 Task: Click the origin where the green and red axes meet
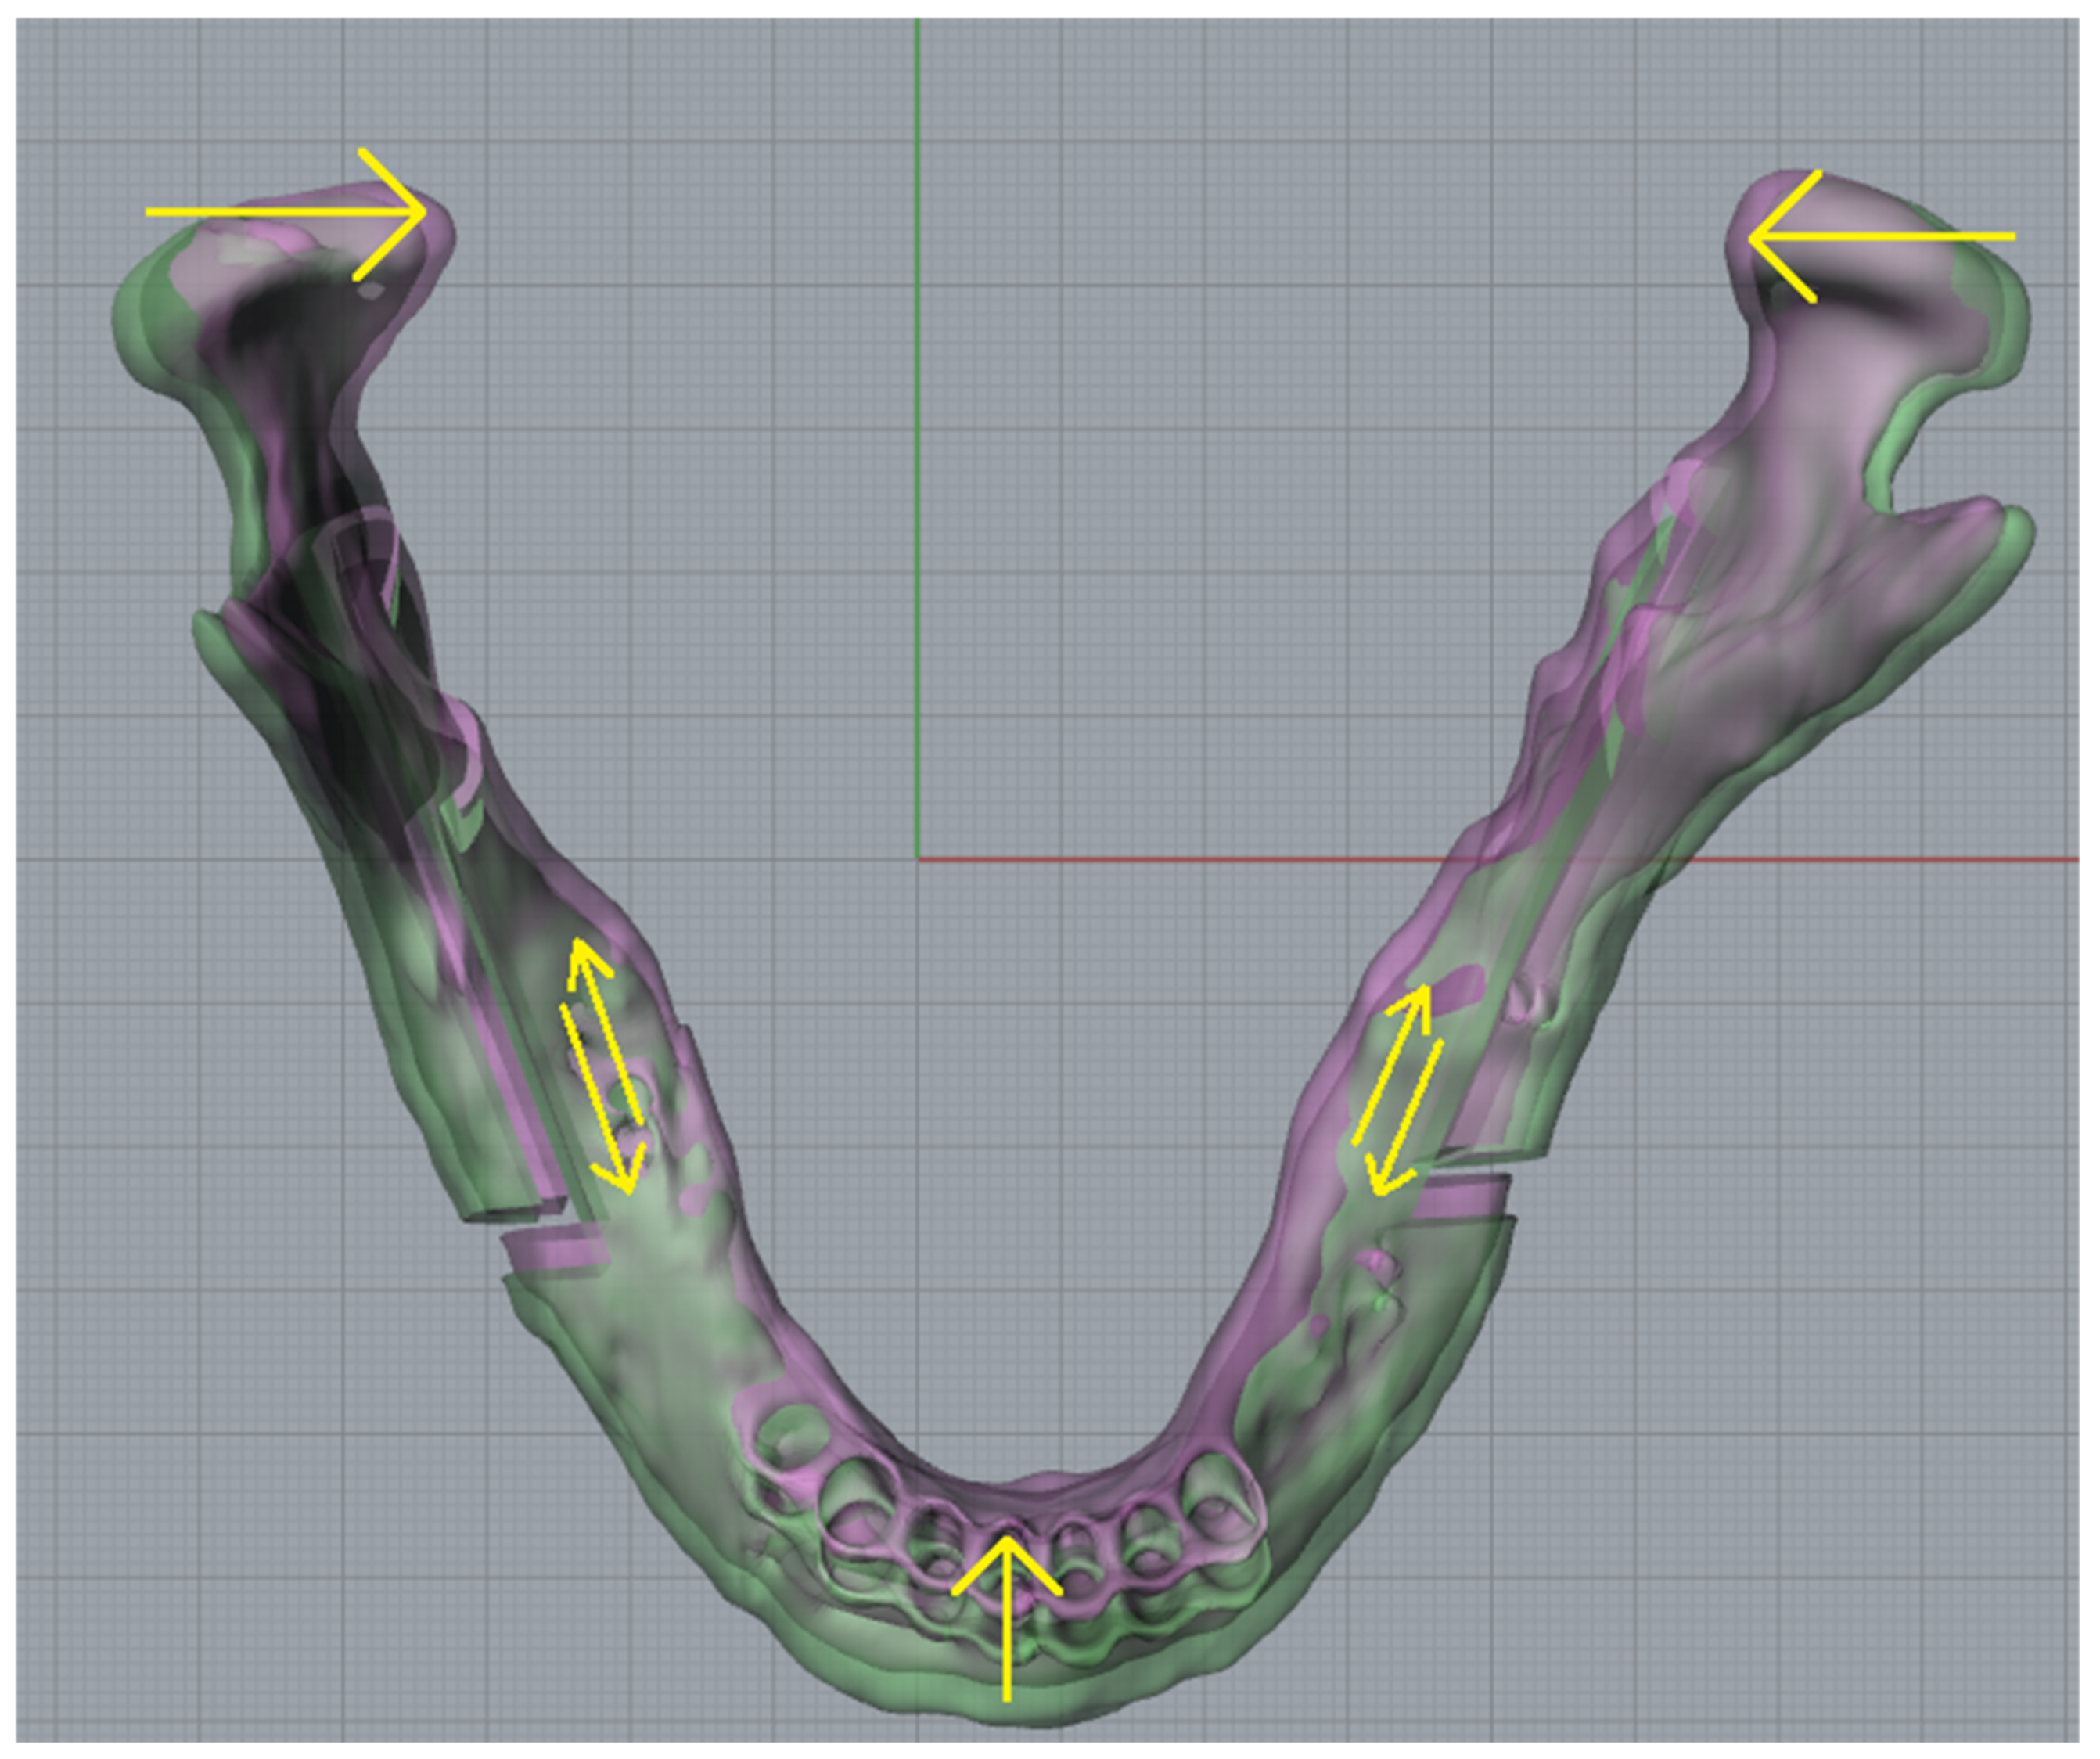918,859
